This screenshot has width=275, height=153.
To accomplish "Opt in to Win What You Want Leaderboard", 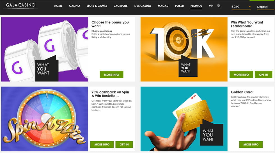I will tap(263, 75).
